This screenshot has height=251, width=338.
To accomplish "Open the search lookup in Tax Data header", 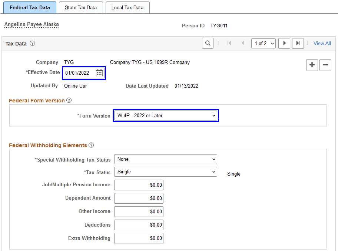I will click(x=208, y=43).
